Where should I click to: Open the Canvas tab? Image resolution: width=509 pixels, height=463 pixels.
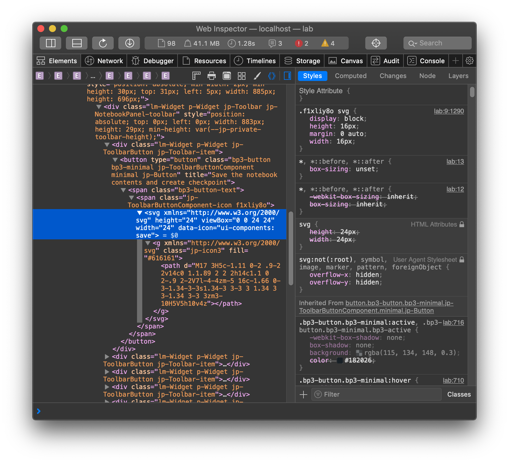[x=346, y=61]
